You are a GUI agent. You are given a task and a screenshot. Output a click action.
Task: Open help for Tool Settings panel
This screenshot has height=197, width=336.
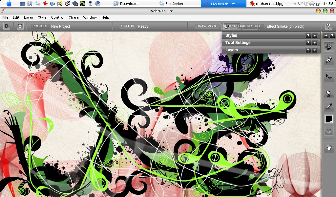click(x=308, y=43)
